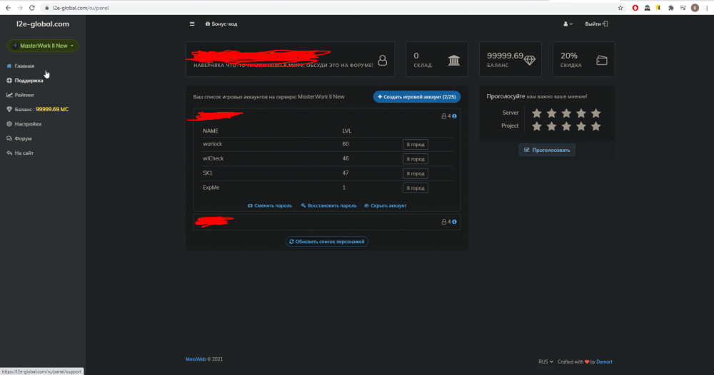Click the hamburger menu icon in top bar
Image resolution: width=714 pixels, height=375 pixels.
[192, 24]
